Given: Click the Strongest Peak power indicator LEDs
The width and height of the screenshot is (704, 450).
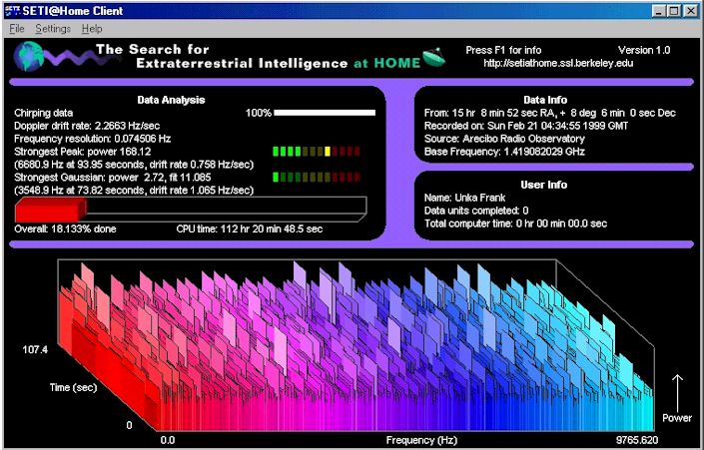Looking at the screenshot, I should pyautogui.click(x=317, y=152).
